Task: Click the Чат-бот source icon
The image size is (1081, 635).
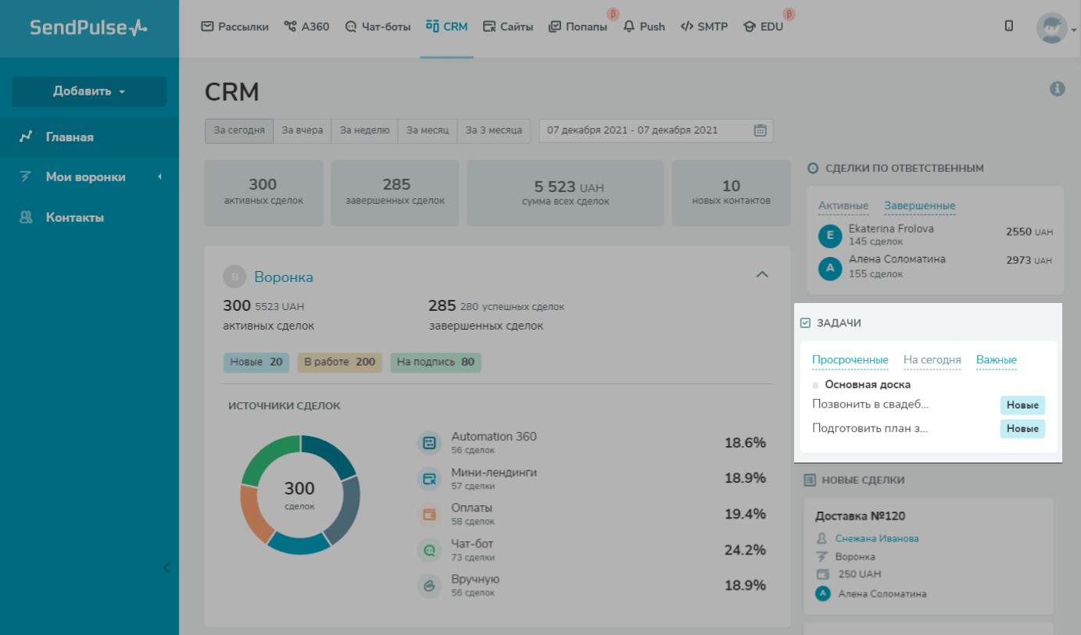Action: tap(429, 551)
